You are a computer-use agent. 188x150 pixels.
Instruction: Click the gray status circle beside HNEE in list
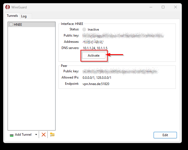pyautogui.click(x=11, y=24)
